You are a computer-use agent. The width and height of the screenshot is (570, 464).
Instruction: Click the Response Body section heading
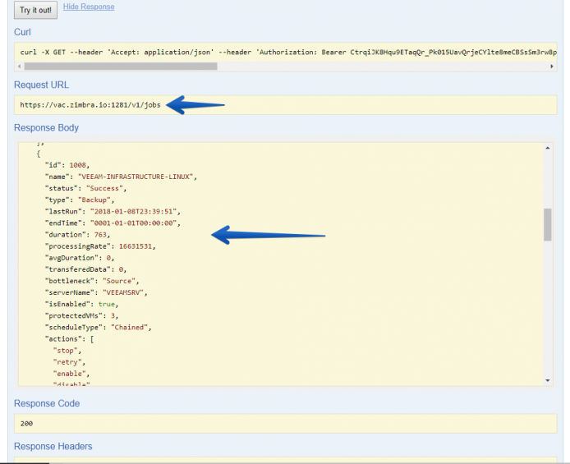coord(46,128)
